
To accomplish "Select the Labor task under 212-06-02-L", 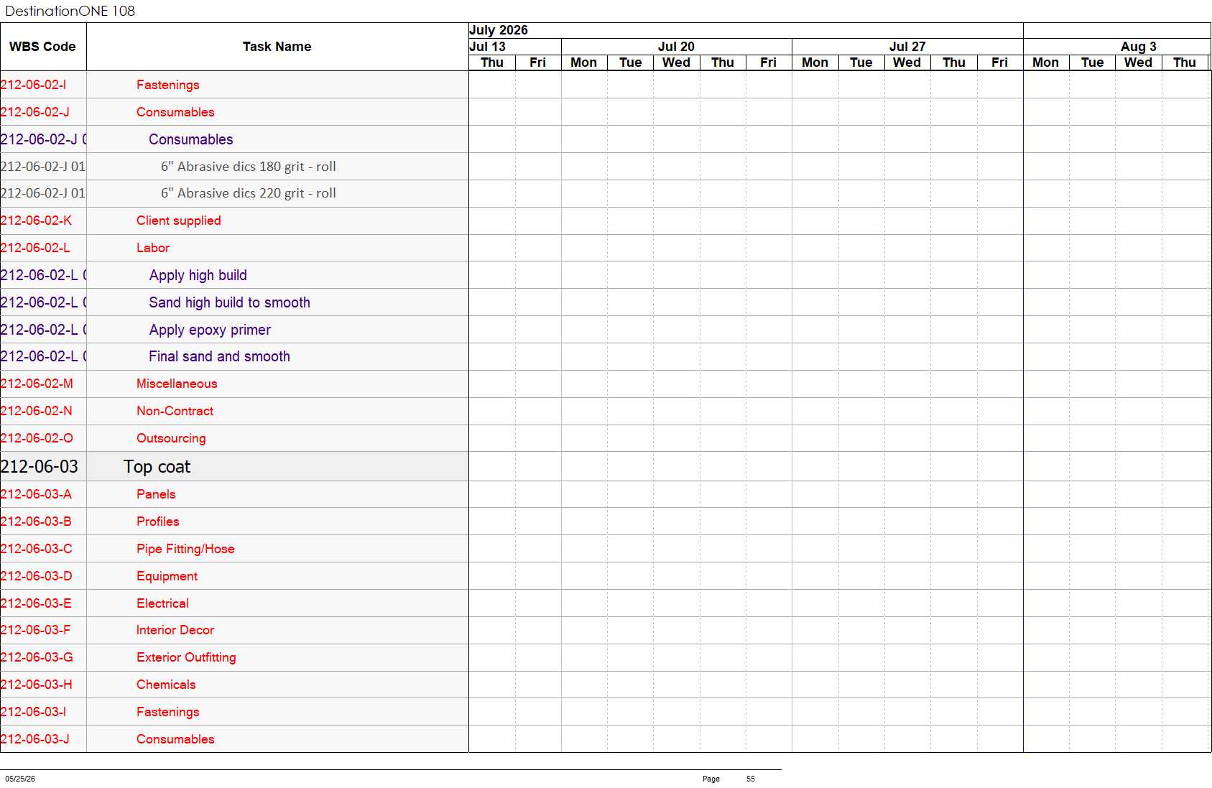I will coord(153,248).
